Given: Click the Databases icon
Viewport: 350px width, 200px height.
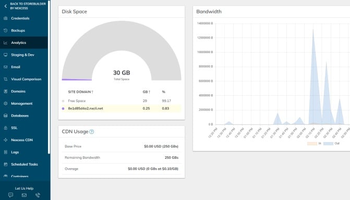Looking at the screenshot, I should pyautogui.click(x=6, y=116).
